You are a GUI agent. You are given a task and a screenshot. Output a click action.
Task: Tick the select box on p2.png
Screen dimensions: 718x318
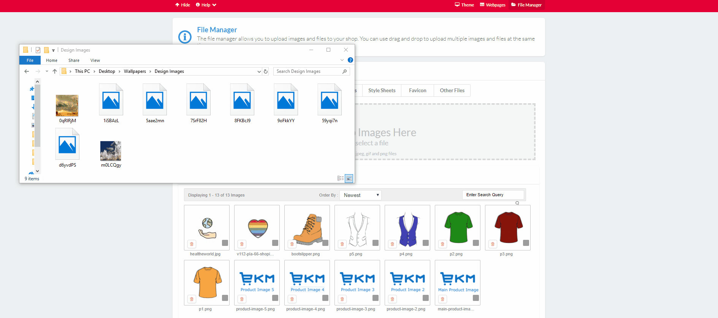[x=476, y=243]
